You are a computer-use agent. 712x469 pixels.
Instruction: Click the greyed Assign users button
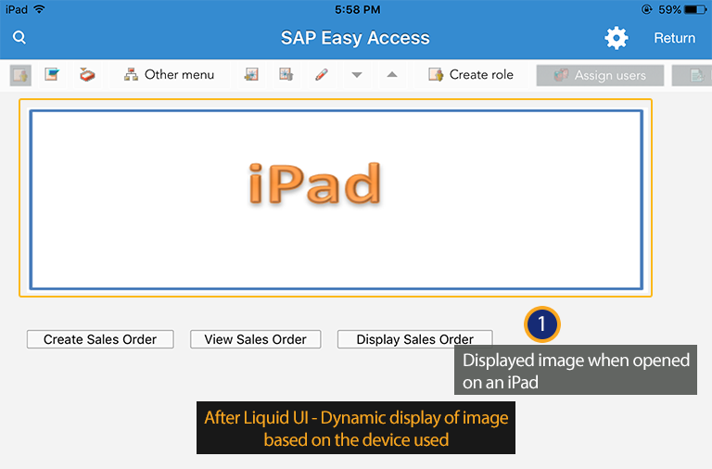(600, 75)
